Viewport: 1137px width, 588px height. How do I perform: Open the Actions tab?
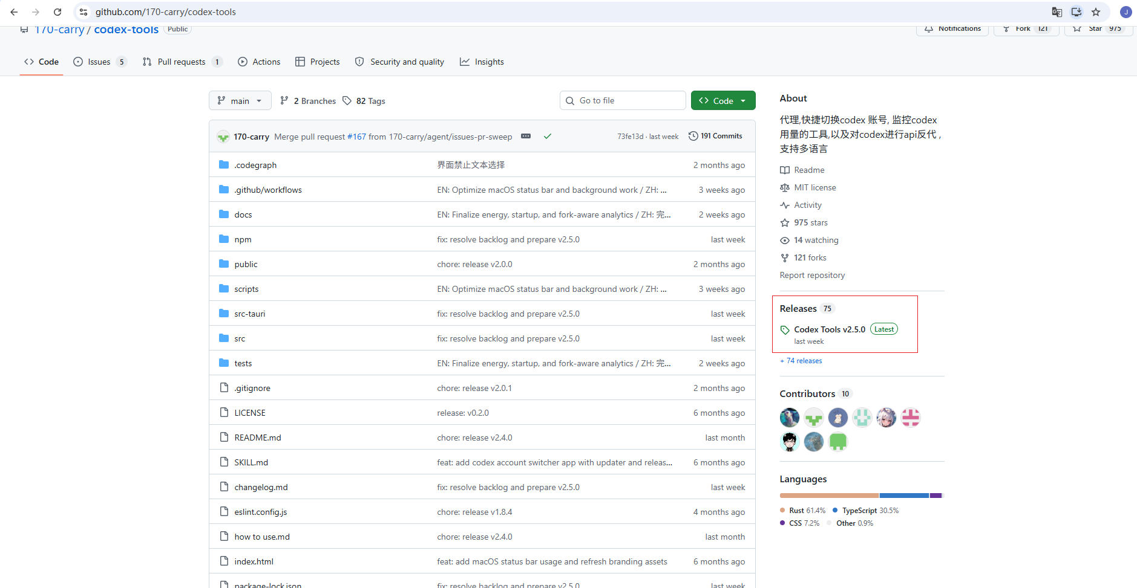point(259,62)
